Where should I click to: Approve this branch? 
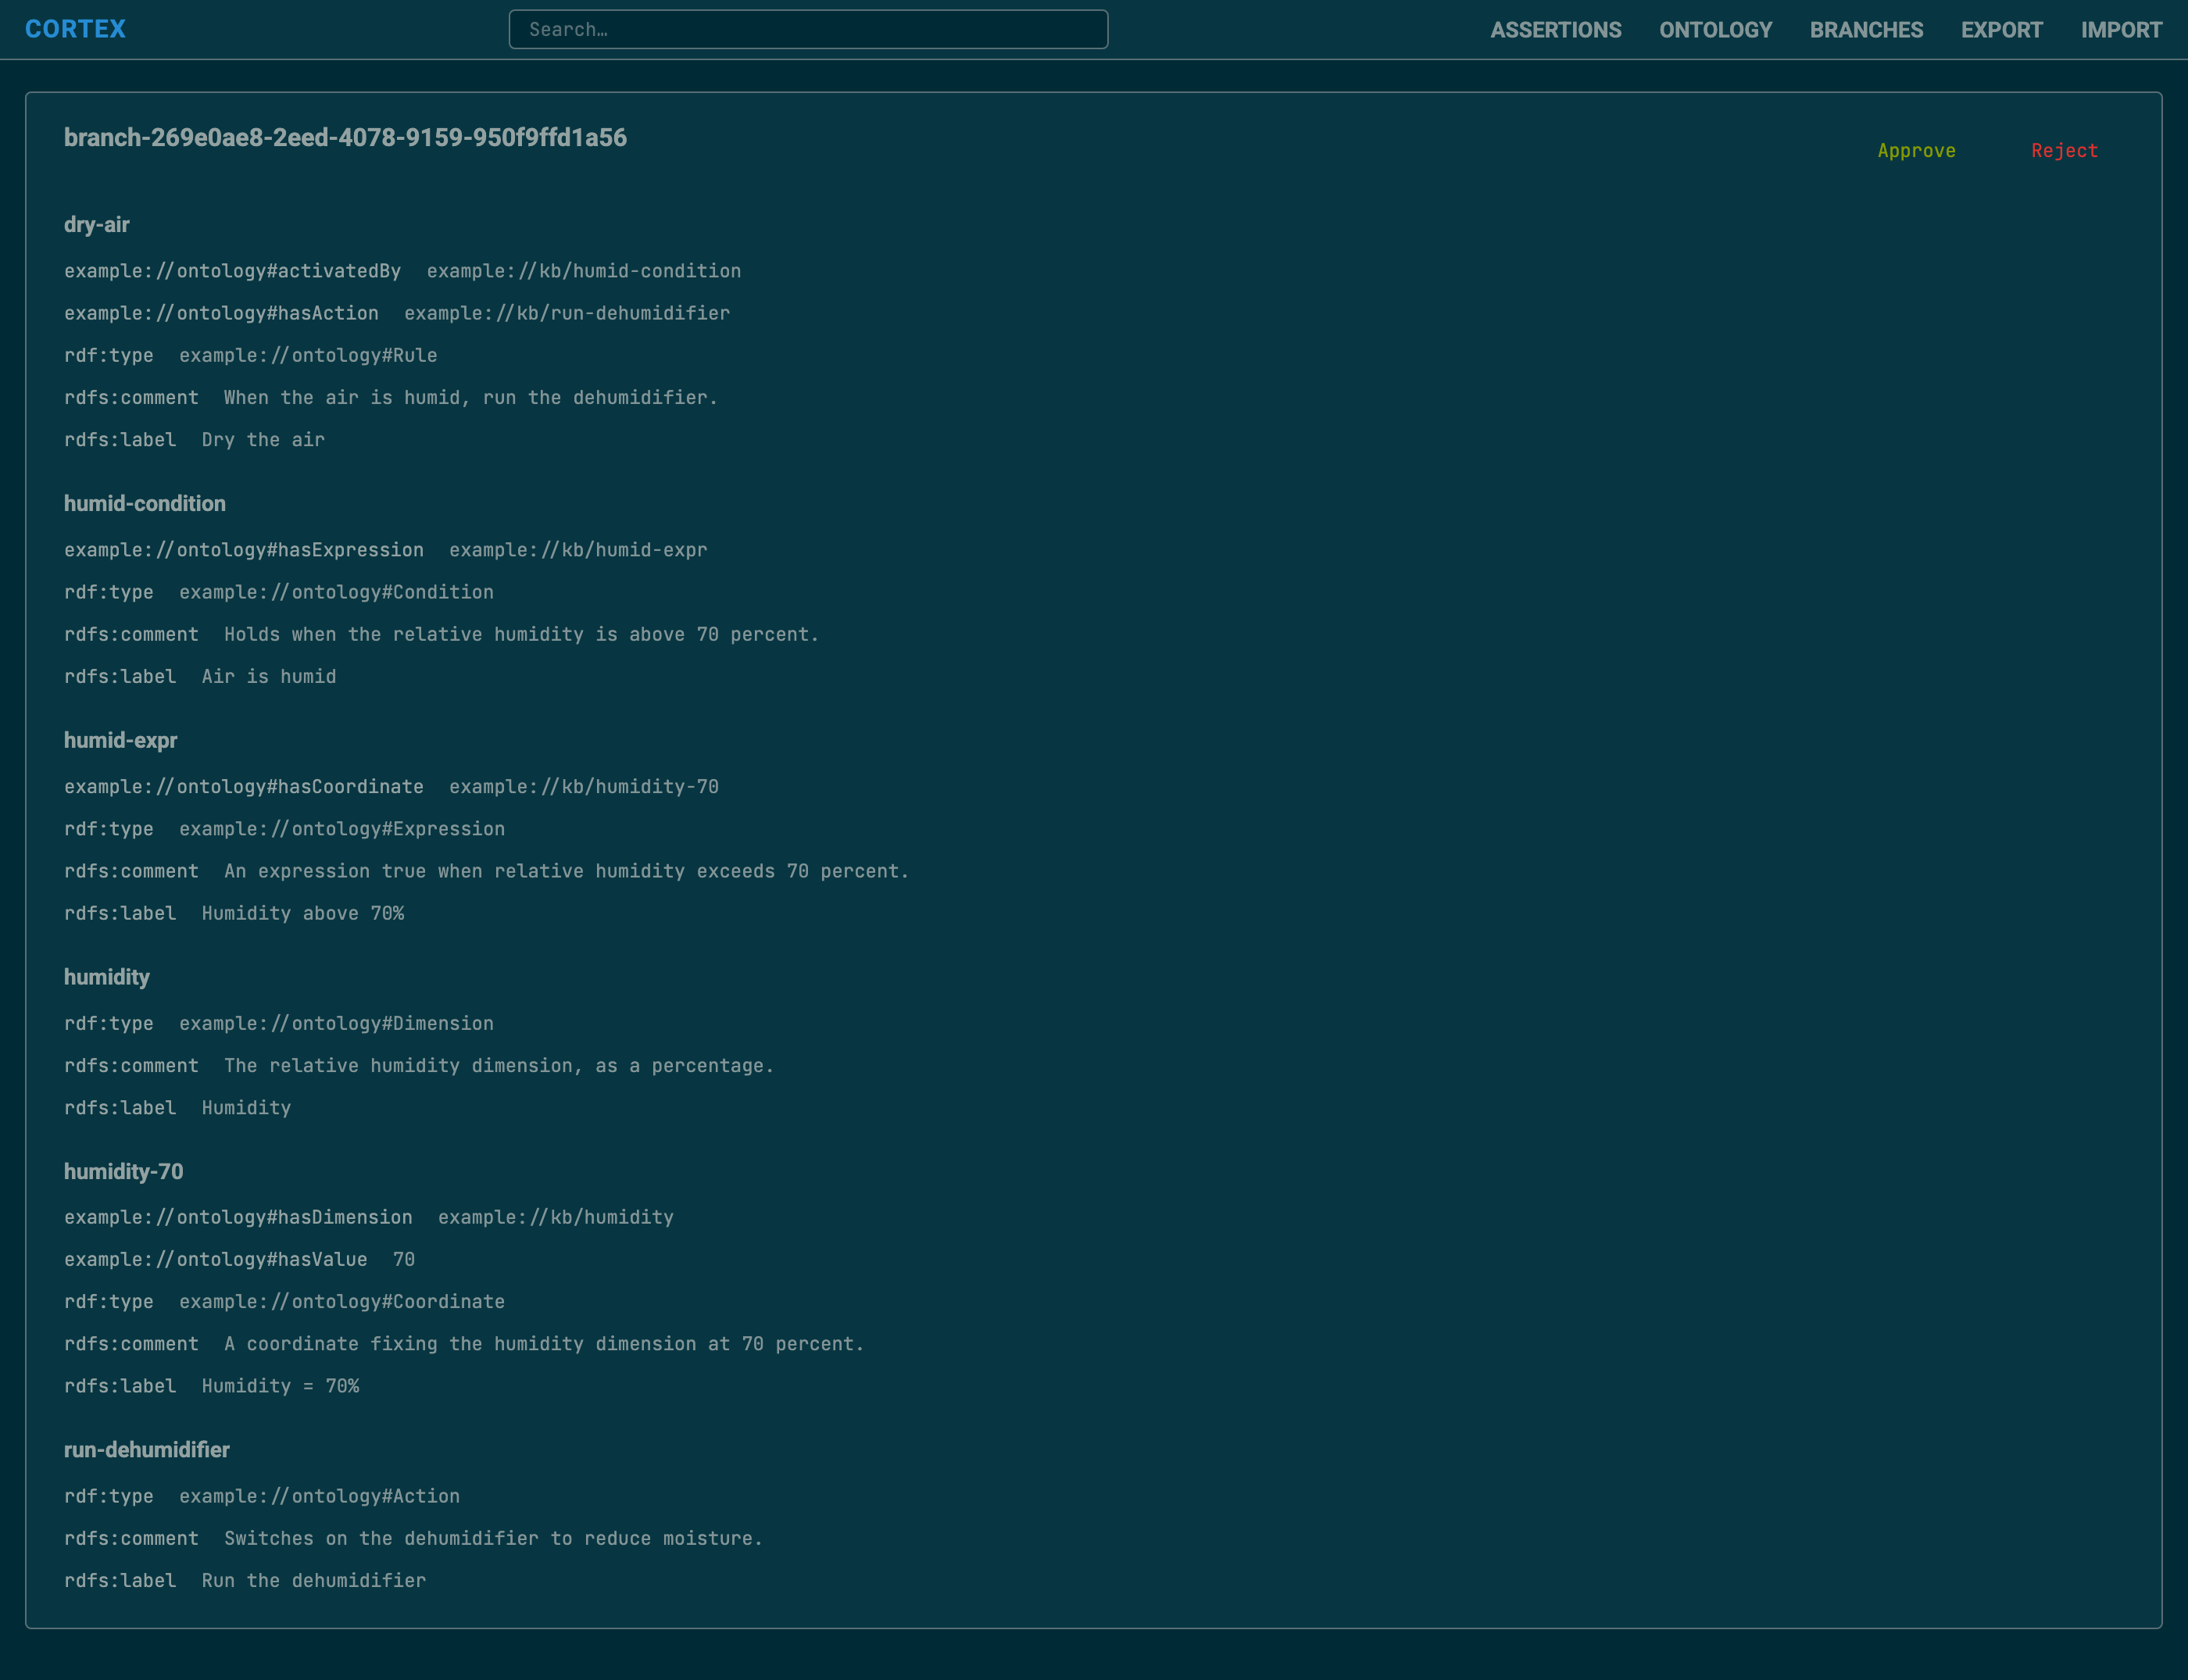click(x=1916, y=151)
